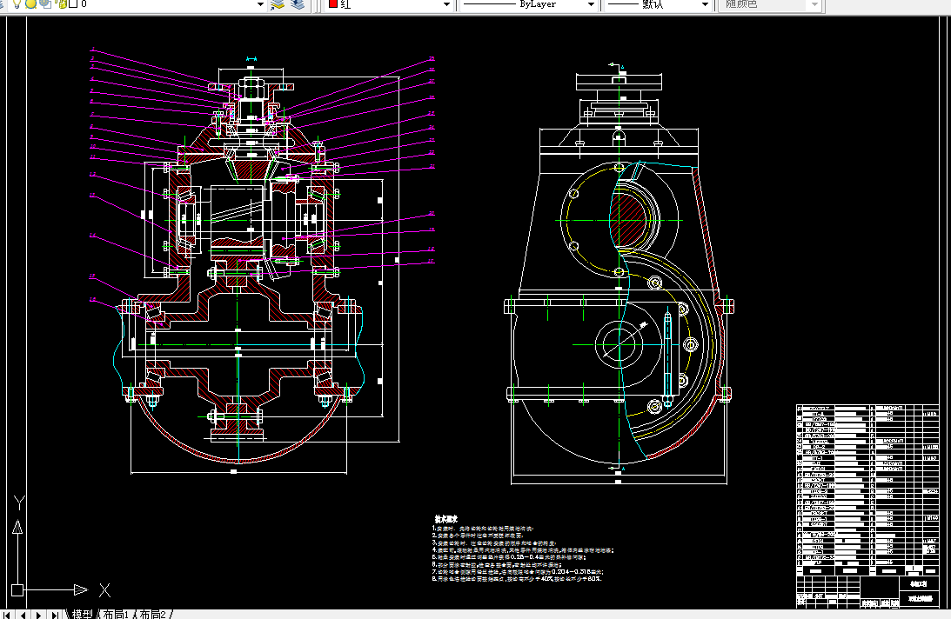
Task: Open the 默认 lineweight dropdown
Action: coord(705,4)
